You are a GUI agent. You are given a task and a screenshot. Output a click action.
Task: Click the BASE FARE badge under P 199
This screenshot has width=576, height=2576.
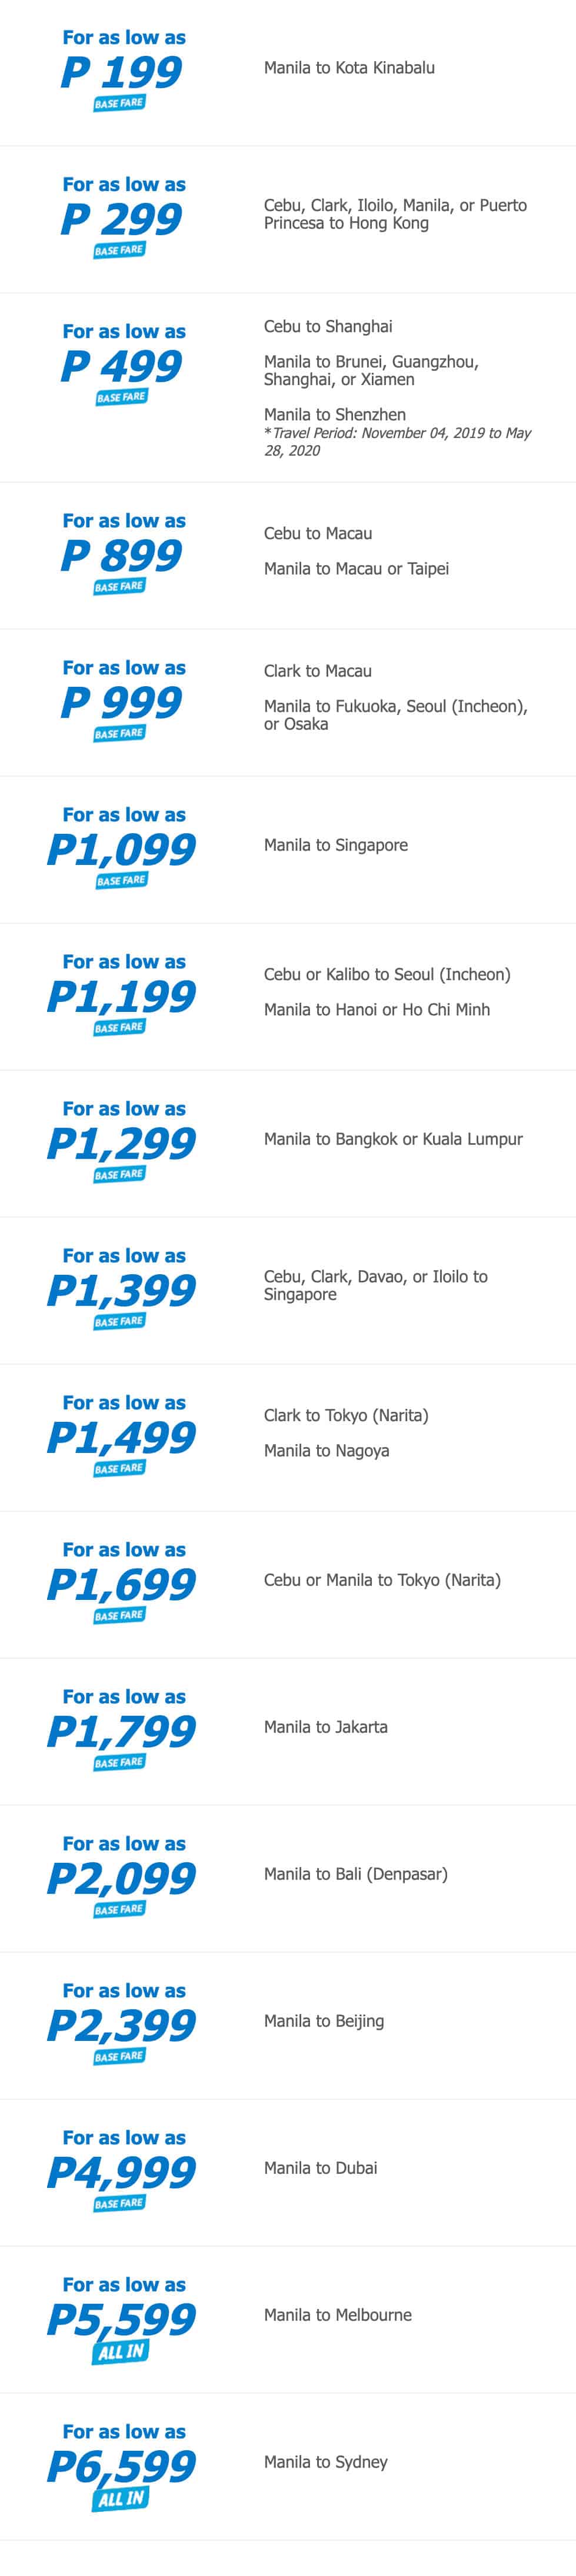coord(119,103)
